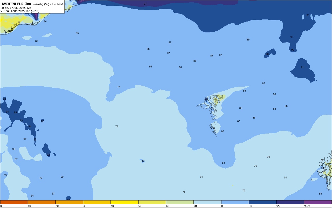This screenshot has width=332, height=208.
Task: Select the 80–90 light blue legend swatch
Action: (x=235, y=202)
